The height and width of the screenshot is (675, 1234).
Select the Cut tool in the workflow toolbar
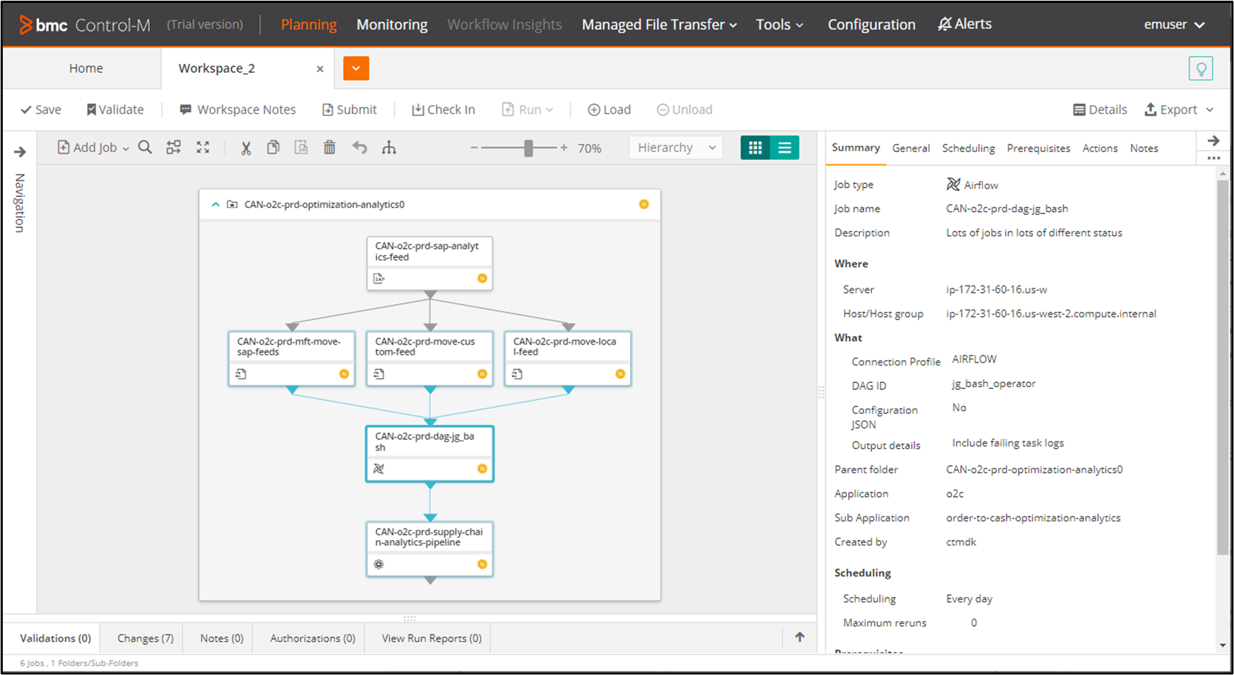click(x=246, y=147)
